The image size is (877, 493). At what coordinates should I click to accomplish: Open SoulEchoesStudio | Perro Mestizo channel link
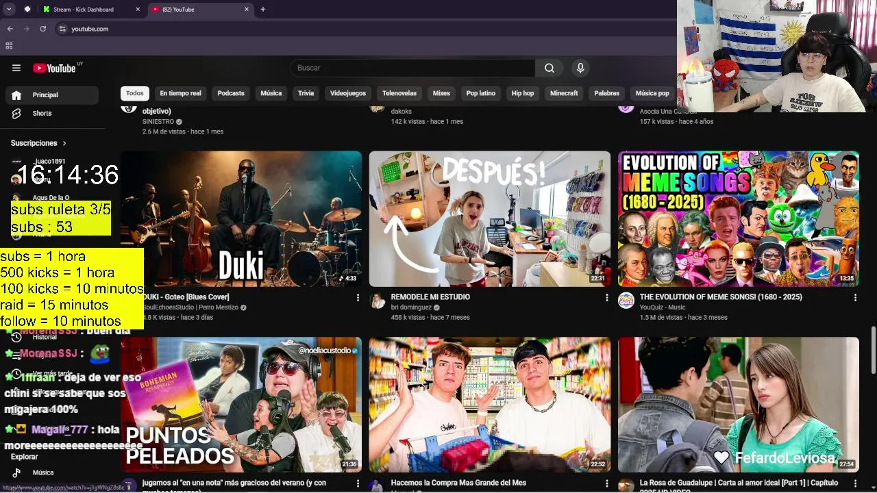(x=190, y=307)
